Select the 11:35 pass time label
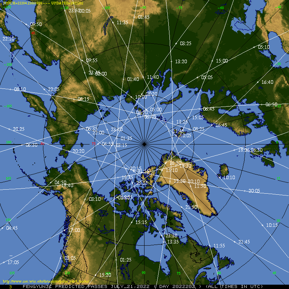 pos(122,22)
